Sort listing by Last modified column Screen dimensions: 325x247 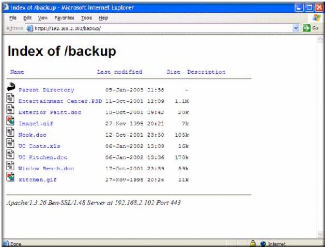119,72
